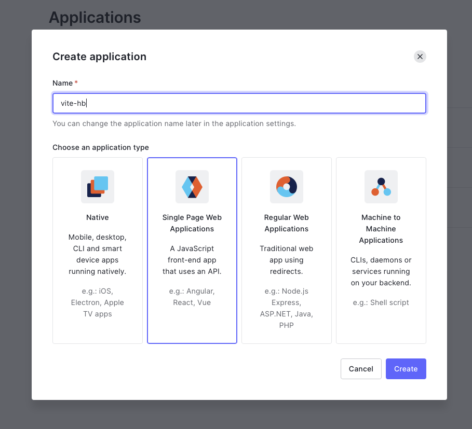
Task: Place cursor after the vite-hb text
Action: point(87,103)
